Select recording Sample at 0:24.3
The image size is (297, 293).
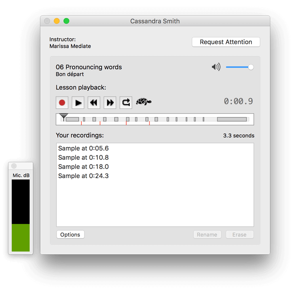click(x=155, y=176)
